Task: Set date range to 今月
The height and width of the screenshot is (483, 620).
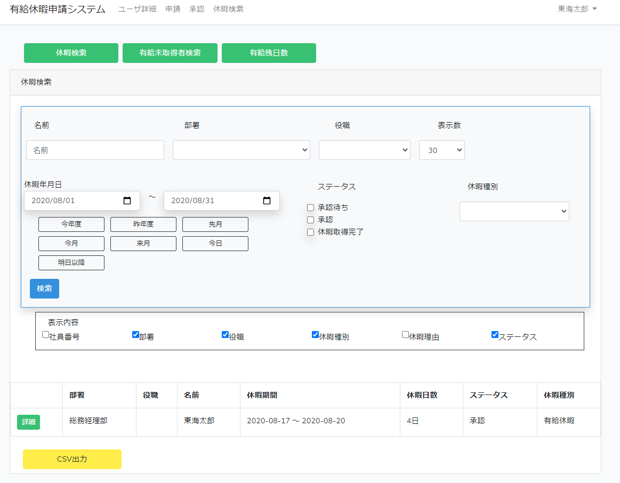Action: (x=71, y=244)
